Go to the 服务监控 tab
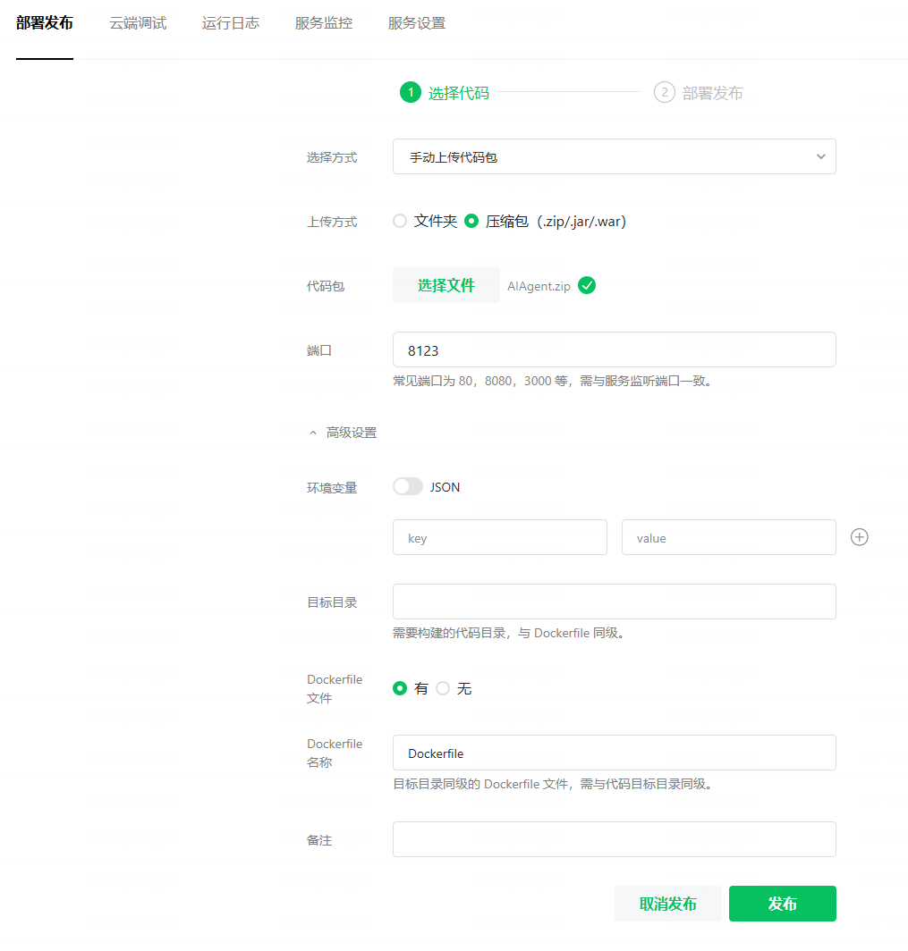908x951 pixels. 324,23
